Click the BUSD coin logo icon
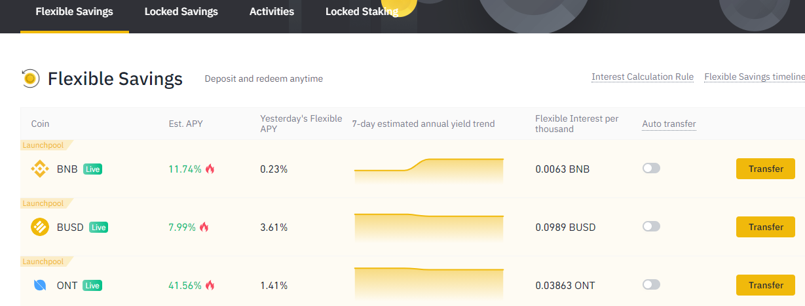The image size is (805, 306). pos(41,228)
